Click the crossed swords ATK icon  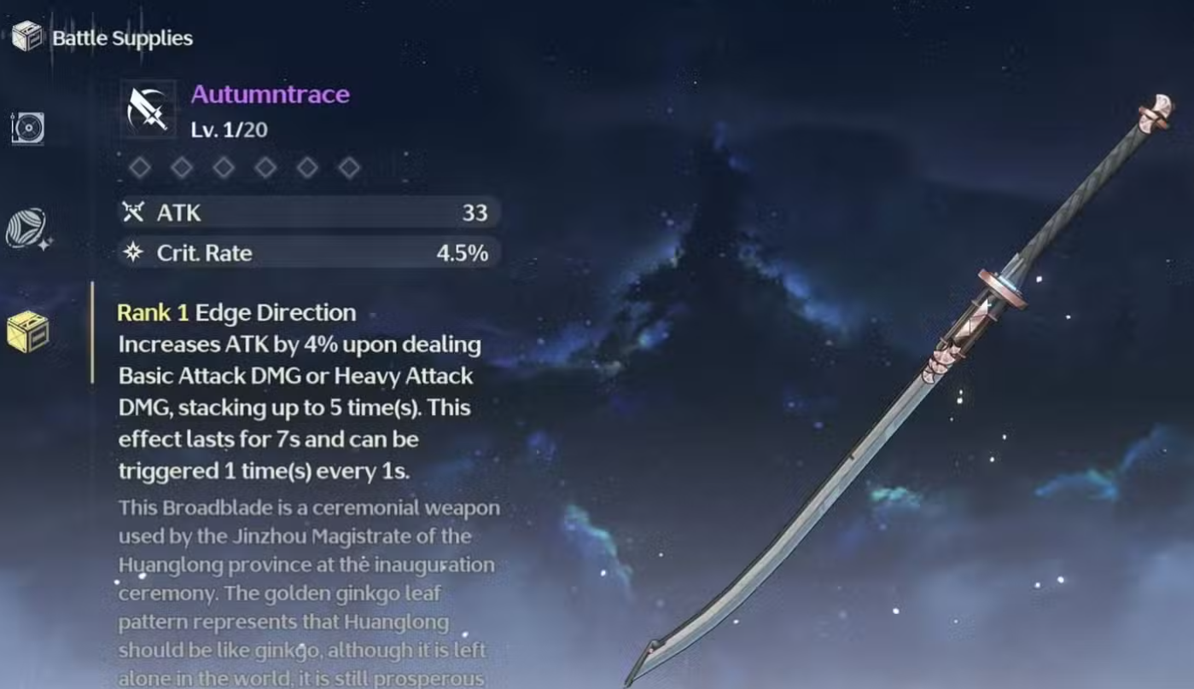point(133,212)
